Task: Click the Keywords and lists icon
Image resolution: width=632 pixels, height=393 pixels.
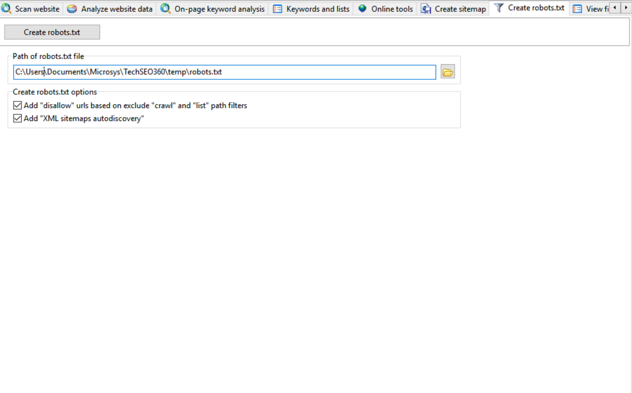Action: [278, 9]
